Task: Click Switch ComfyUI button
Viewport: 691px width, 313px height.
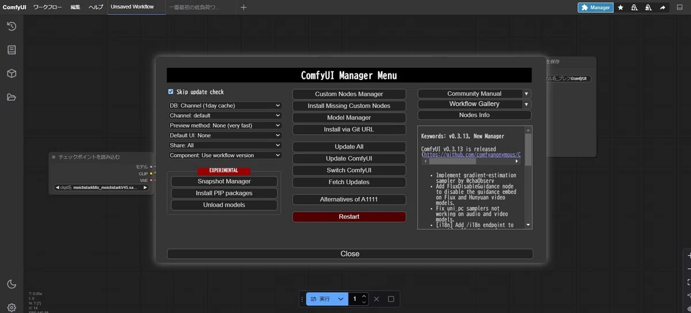Action: click(349, 170)
